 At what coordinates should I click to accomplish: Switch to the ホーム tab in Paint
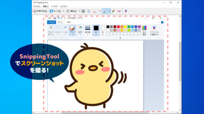60,22
